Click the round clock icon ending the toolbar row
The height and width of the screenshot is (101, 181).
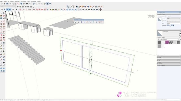[x=101, y=10]
